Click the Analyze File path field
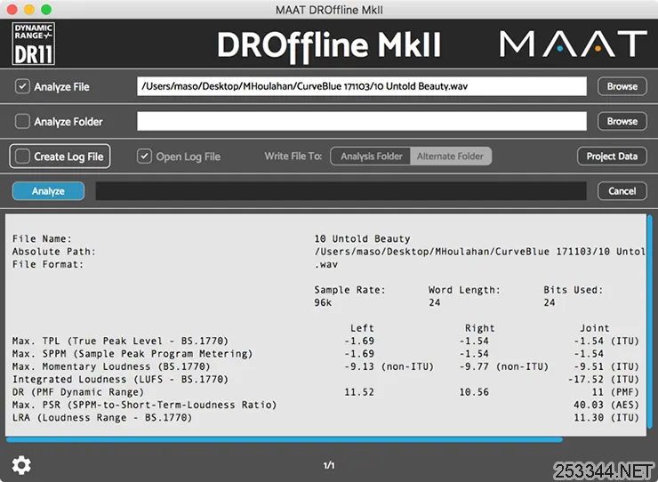This screenshot has width=658, height=482. (x=362, y=86)
